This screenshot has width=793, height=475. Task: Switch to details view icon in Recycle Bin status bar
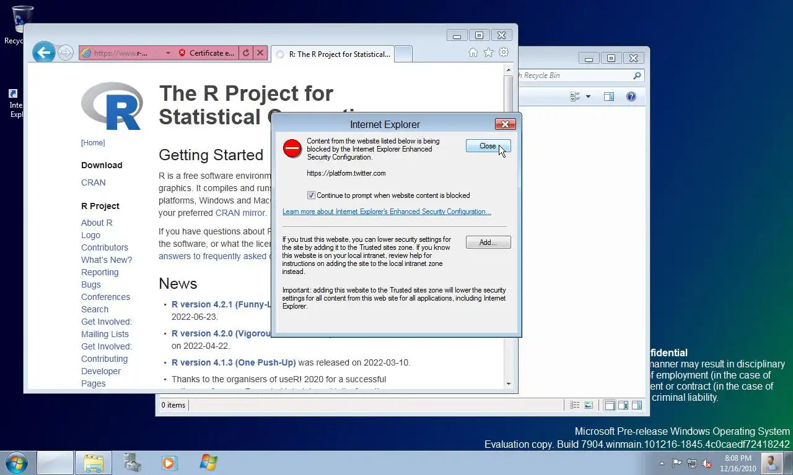(x=575, y=405)
